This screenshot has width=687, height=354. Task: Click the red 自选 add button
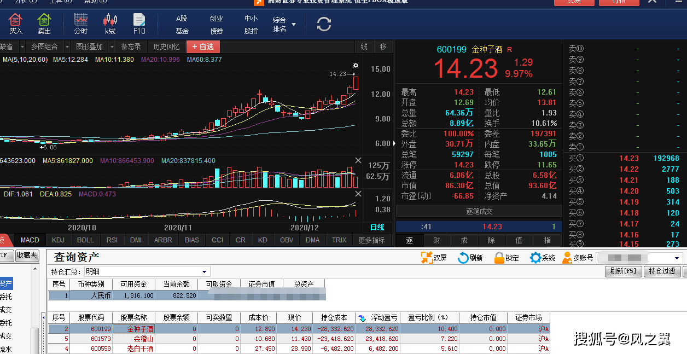pos(203,47)
